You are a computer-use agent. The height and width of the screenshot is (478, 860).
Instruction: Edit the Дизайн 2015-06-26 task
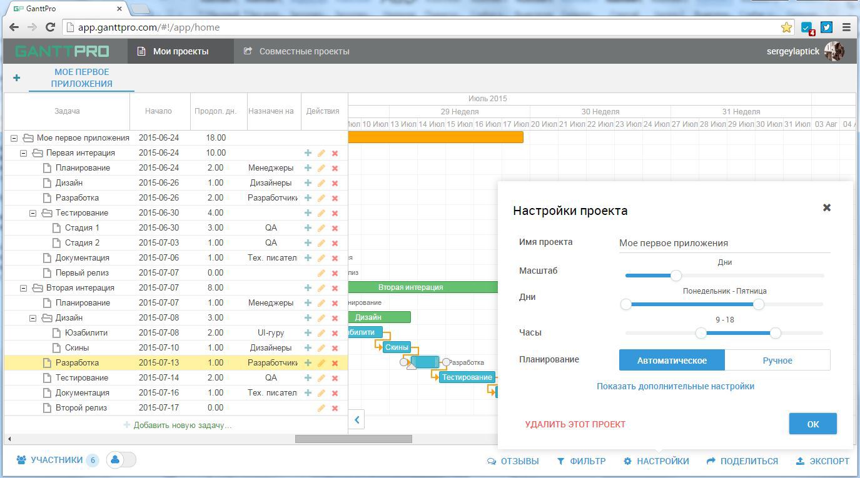(321, 183)
